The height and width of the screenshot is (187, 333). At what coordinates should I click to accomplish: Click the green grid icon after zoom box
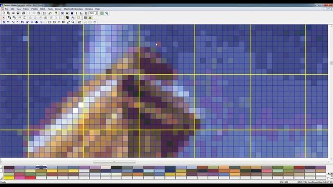(x=102, y=13)
